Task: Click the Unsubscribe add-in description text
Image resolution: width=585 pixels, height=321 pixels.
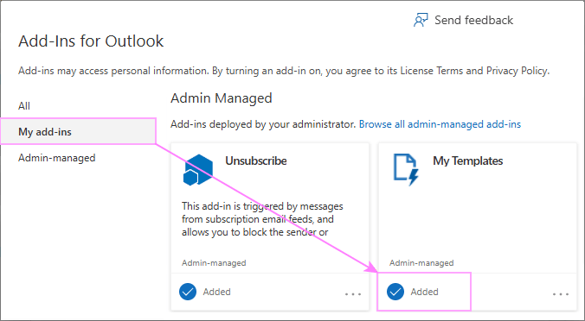Action: [x=262, y=219]
